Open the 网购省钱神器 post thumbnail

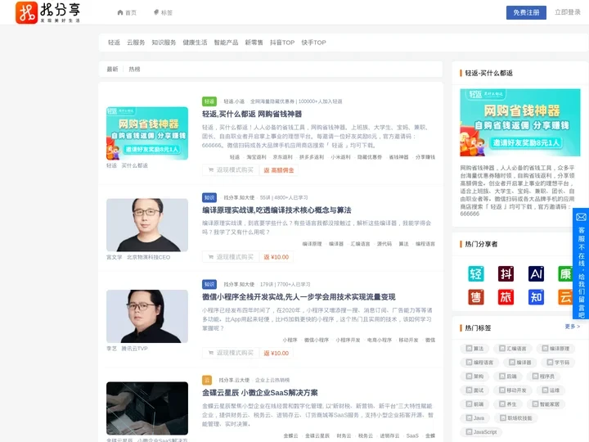click(x=147, y=133)
